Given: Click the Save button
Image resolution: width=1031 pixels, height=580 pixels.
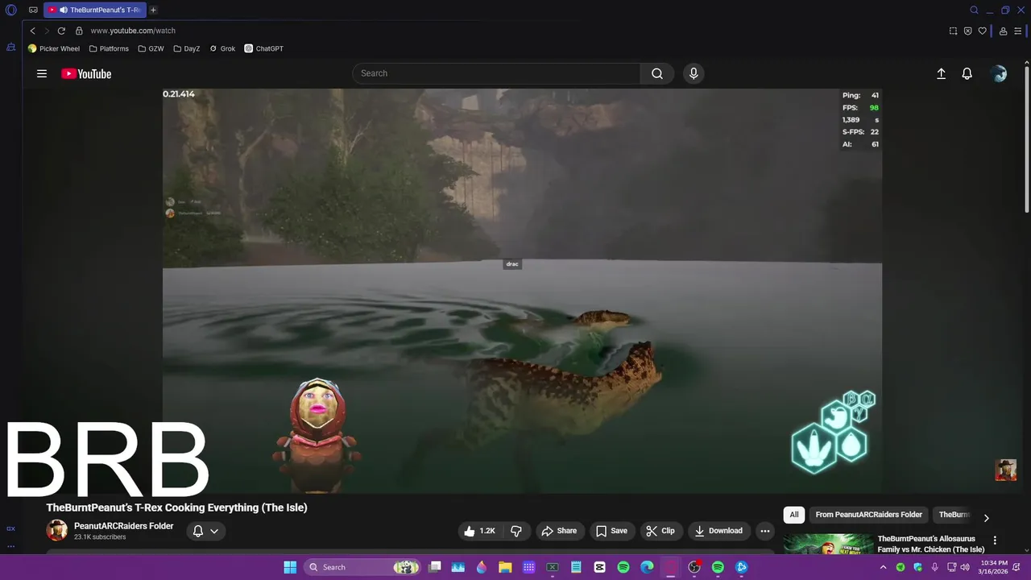Looking at the screenshot, I should click(x=611, y=531).
